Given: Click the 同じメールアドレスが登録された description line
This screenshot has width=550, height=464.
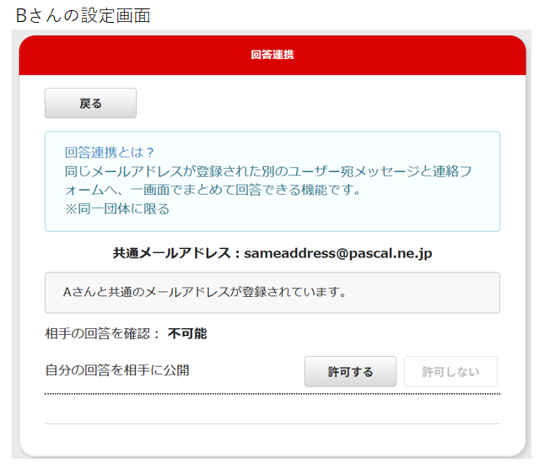Looking at the screenshot, I should click(268, 171).
